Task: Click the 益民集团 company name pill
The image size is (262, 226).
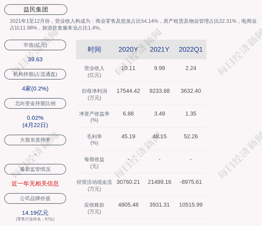Action: (x=35, y=10)
